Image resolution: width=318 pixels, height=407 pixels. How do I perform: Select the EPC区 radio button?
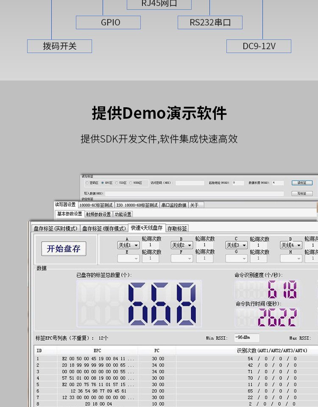point(102,183)
